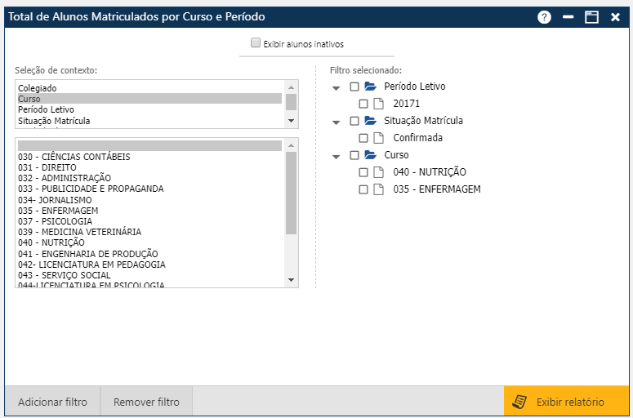The image size is (633, 418).
Task: Select 043 - SERVIÇO SOCIAL course
Action: (x=149, y=275)
